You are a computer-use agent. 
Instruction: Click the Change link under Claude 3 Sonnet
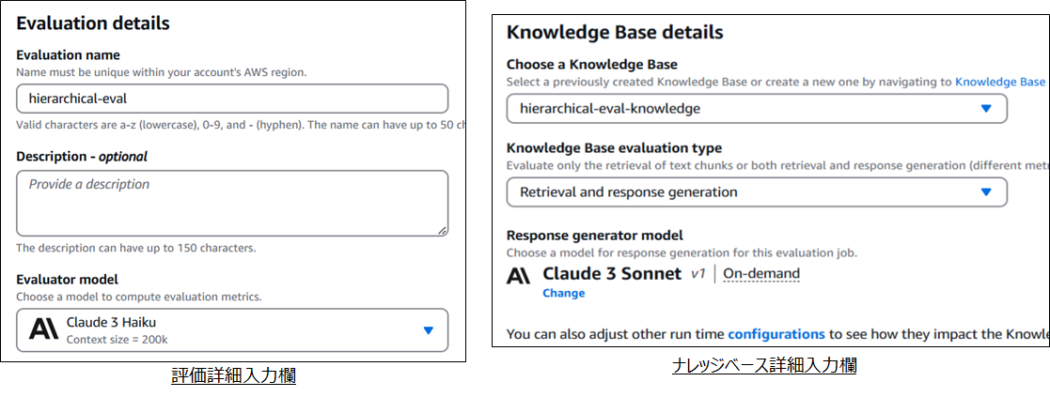click(x=563, y=293)
